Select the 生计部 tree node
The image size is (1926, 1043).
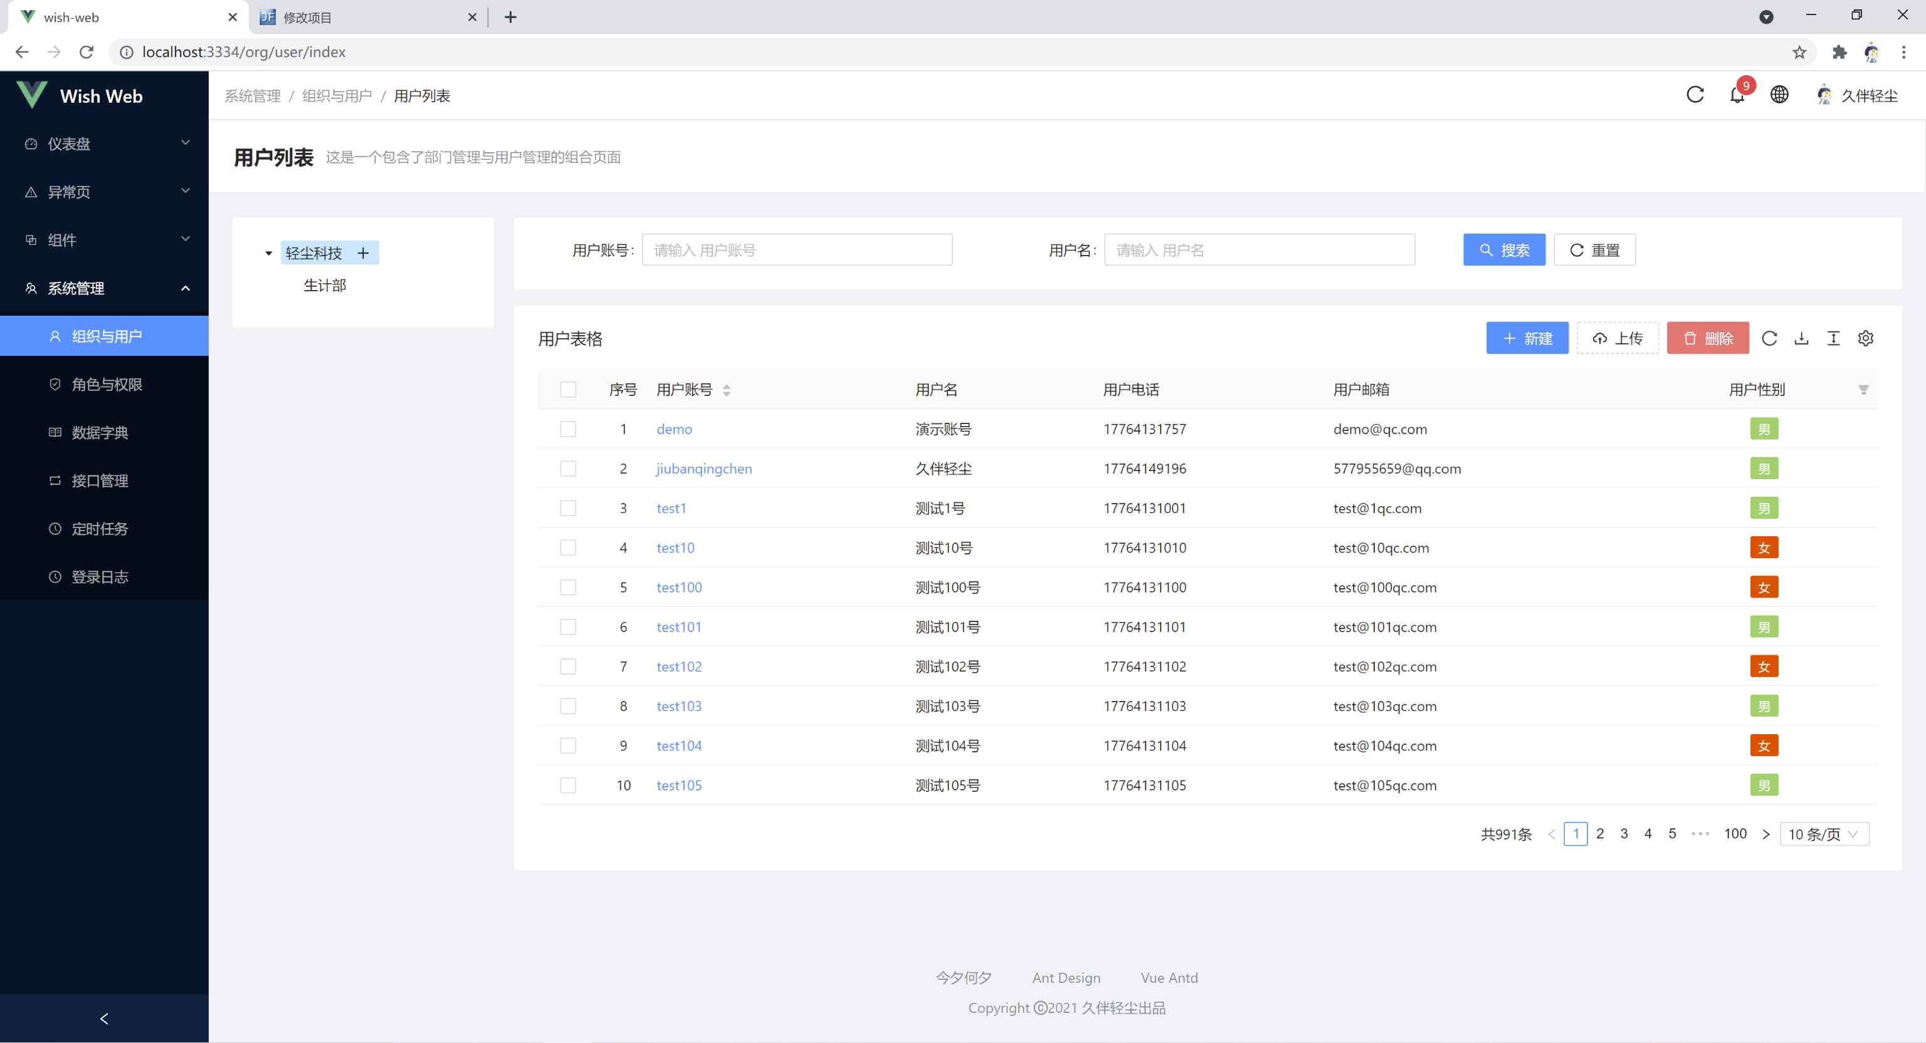[x=325, y=286]
